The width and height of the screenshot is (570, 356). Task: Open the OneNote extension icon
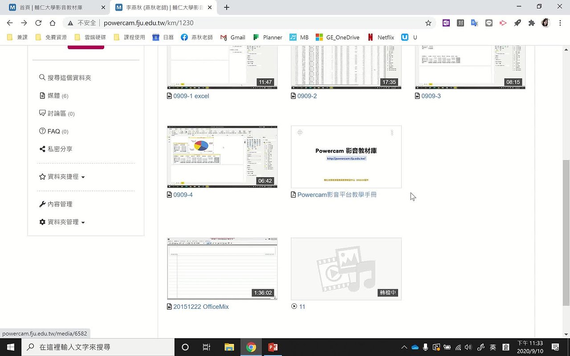pyautogui.click(x=446, y=23)
